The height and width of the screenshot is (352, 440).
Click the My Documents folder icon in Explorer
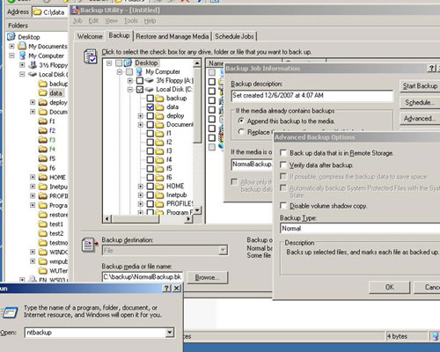22,46
